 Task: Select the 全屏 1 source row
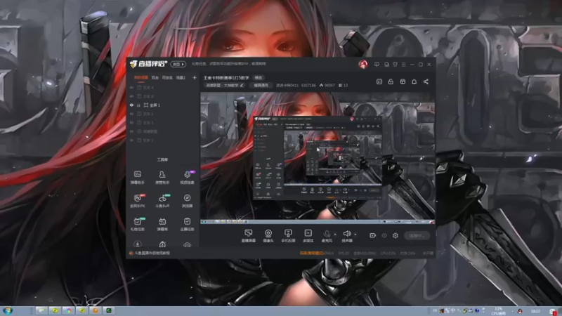point(162,105)
